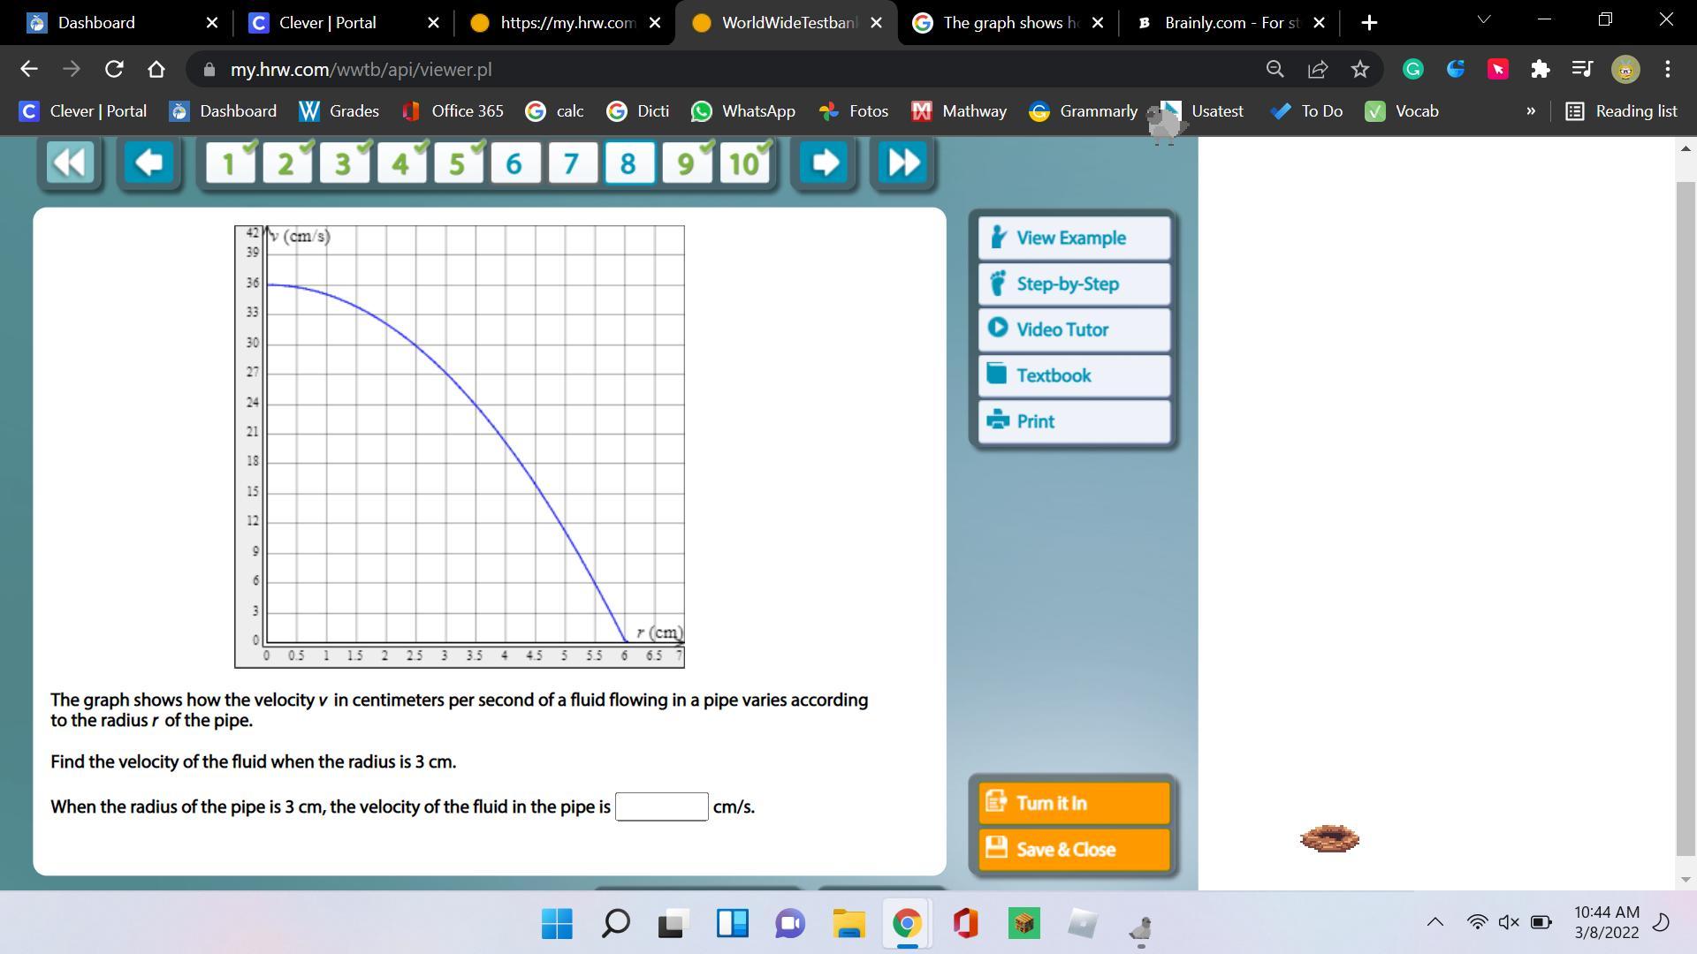Select completed question 3
This screenshot has width=1697, height=954.
344,163
